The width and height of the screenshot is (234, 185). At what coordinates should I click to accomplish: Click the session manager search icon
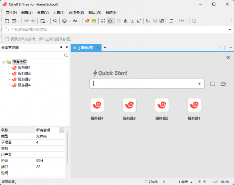(x=66, y=55)
